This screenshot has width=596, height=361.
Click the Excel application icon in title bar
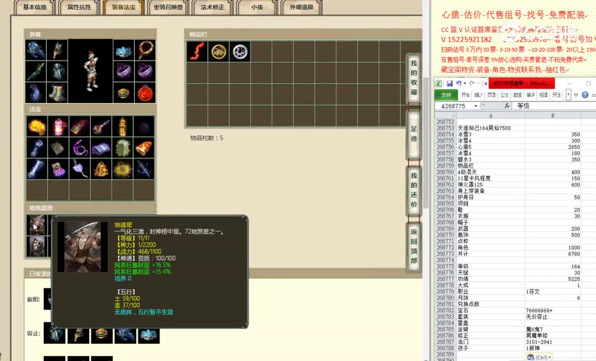click(438, 83)
